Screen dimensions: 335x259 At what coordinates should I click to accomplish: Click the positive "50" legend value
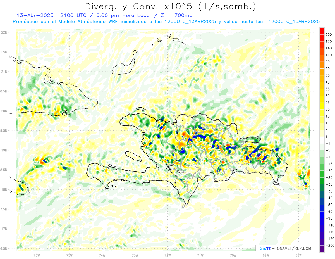(328, 75)
